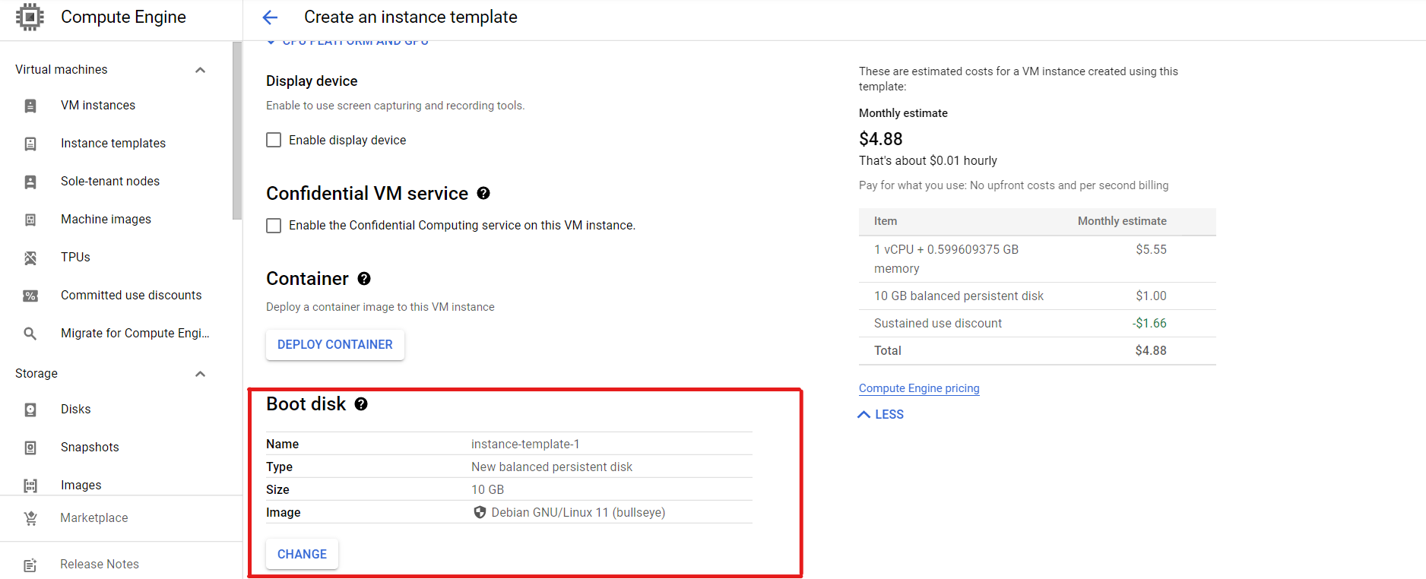Viewport: 1426px width, 579px height.
Task: Click the -$1.66 discount value
Action: tap(1149, 323)
